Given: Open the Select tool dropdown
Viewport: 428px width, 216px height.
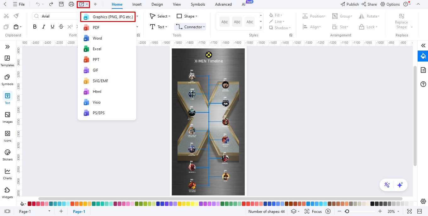Looking at the screenshot, I should click(160, 16).
